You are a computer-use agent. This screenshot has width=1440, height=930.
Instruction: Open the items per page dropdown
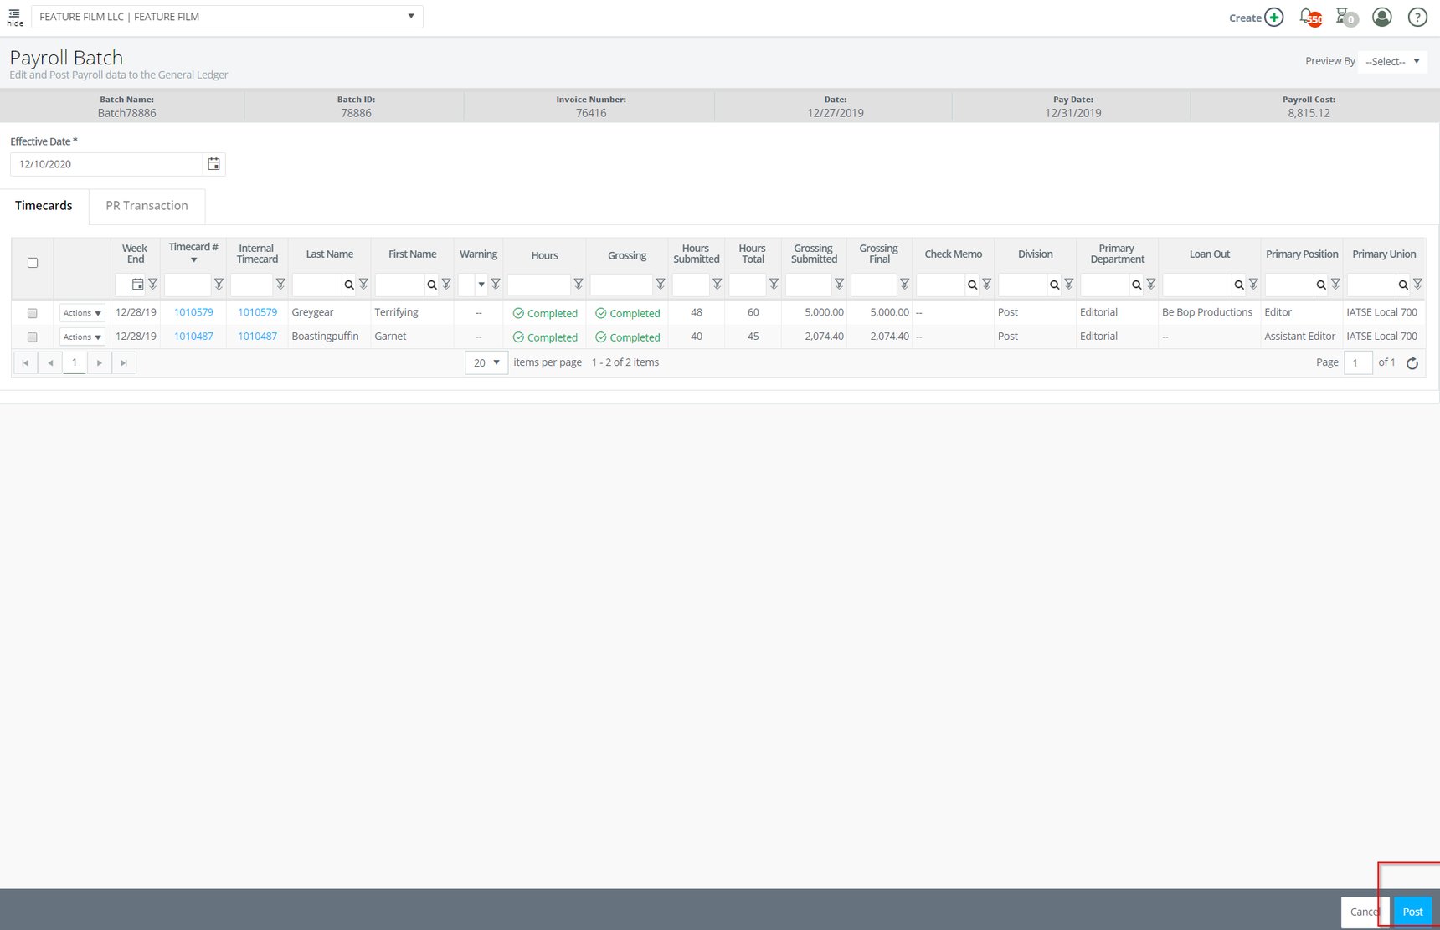coord(486,362)
